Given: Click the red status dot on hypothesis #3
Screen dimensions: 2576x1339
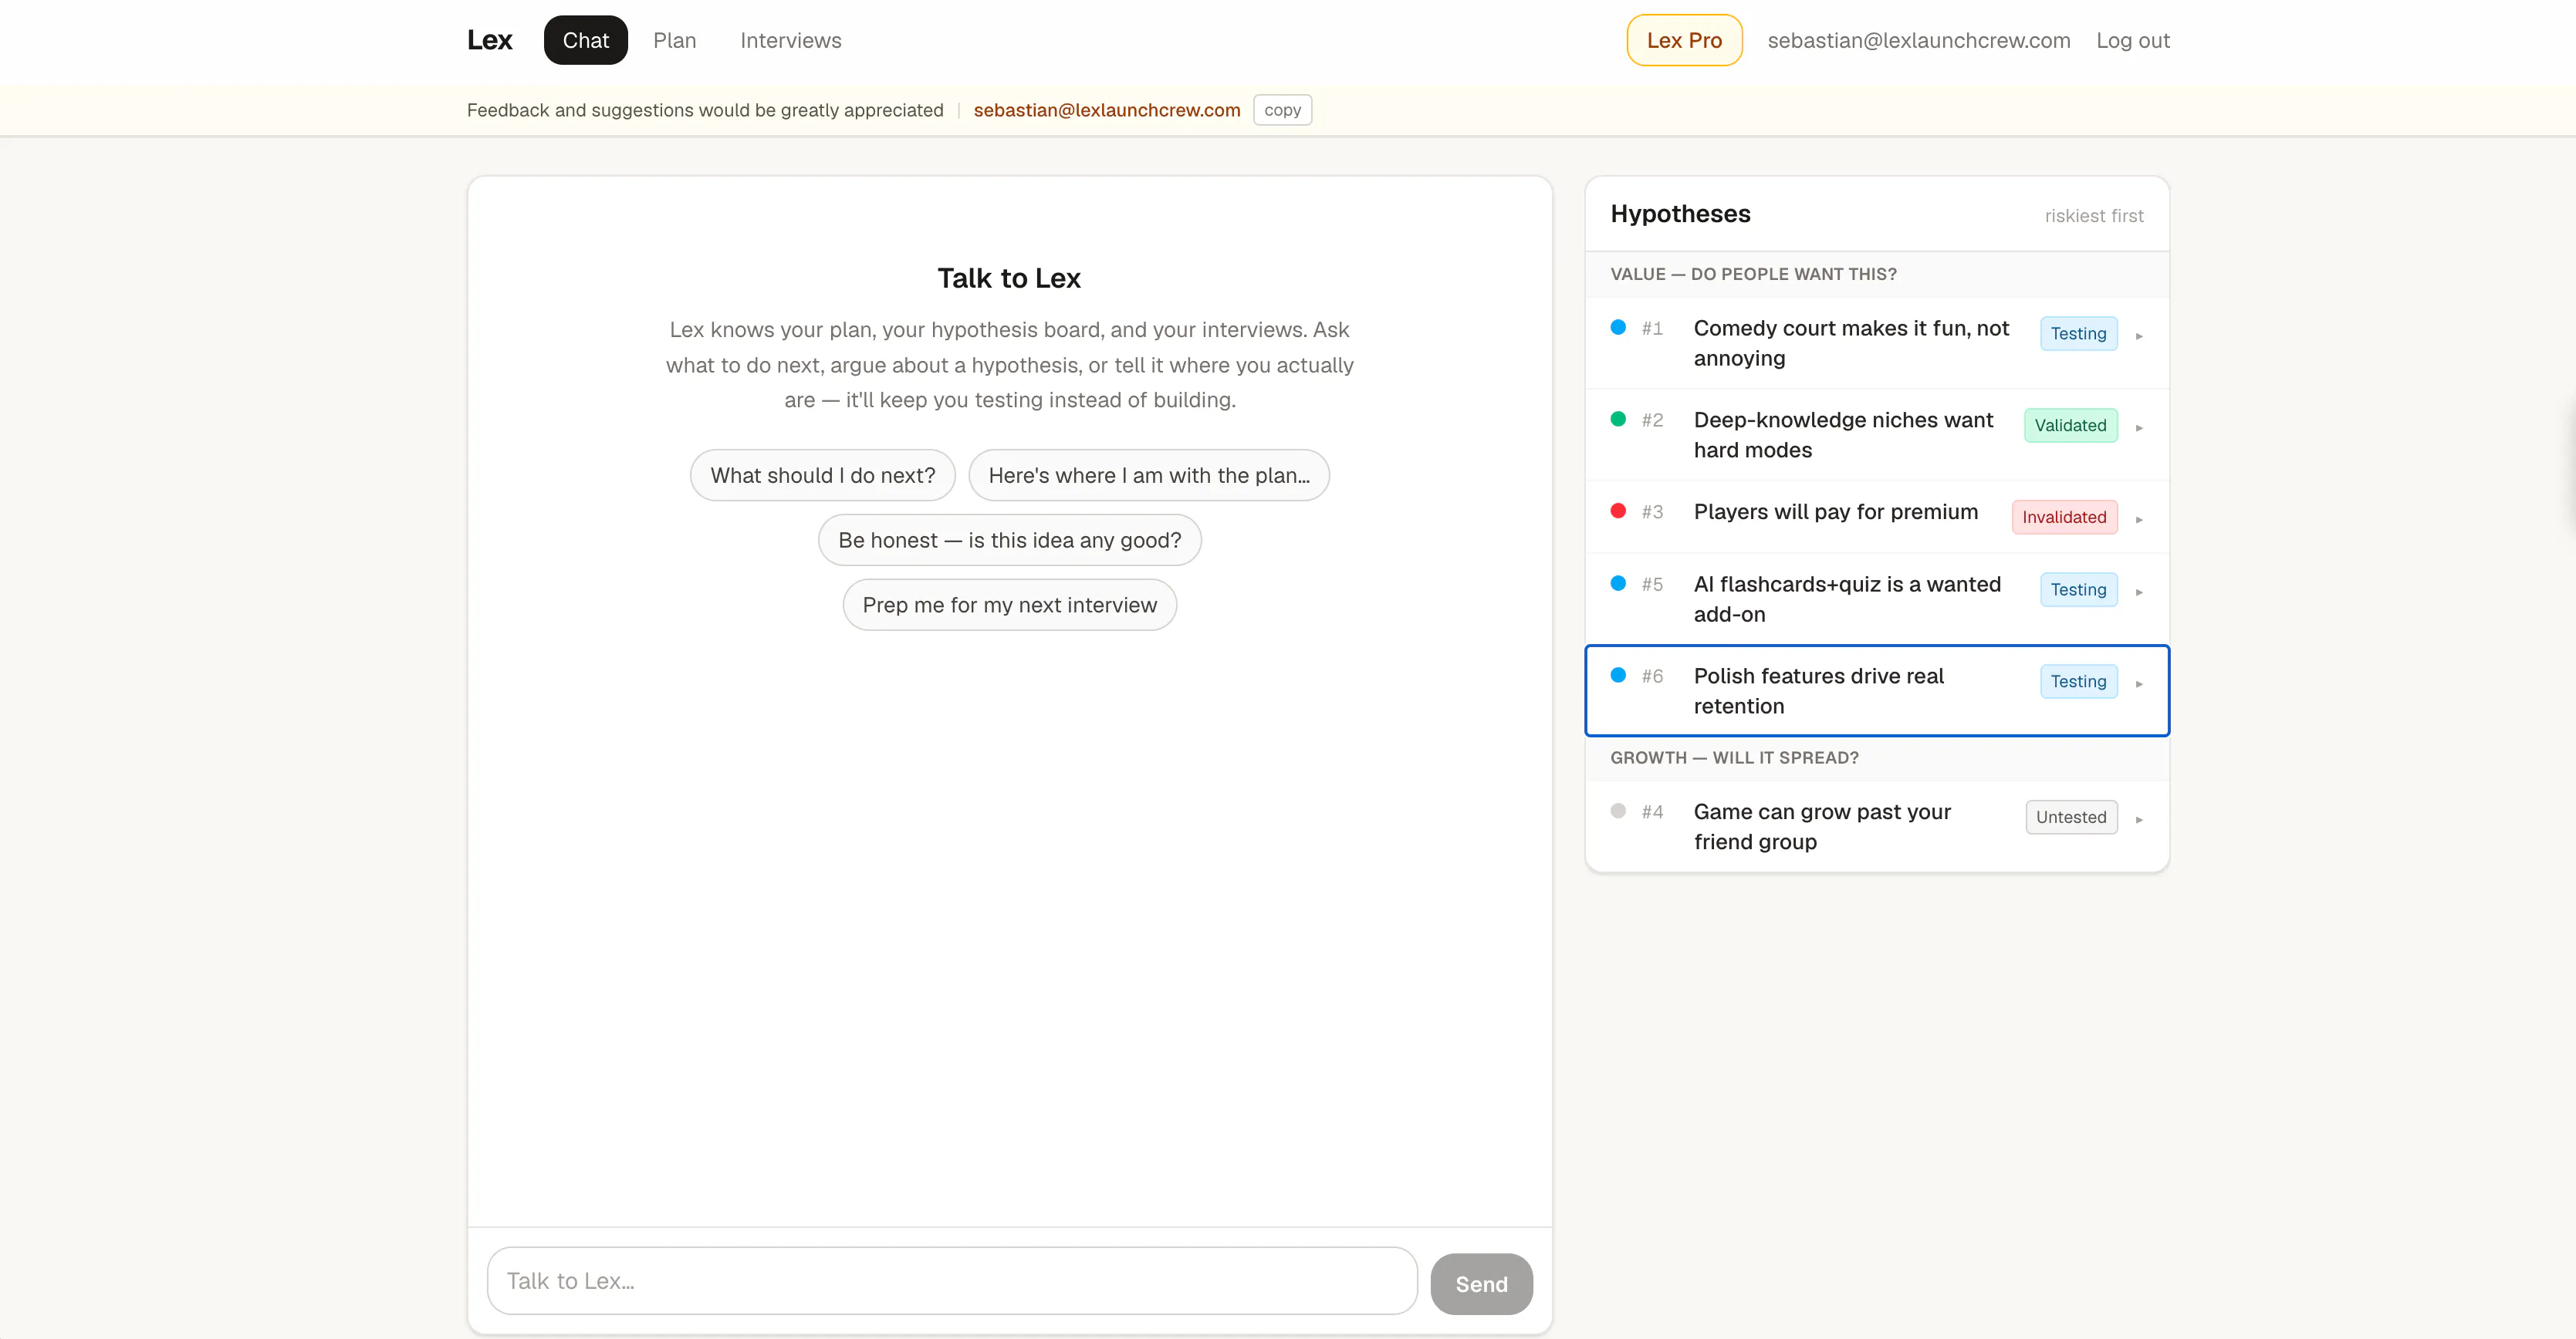Looking at the screenshot, I should [x=1618, y=511].
